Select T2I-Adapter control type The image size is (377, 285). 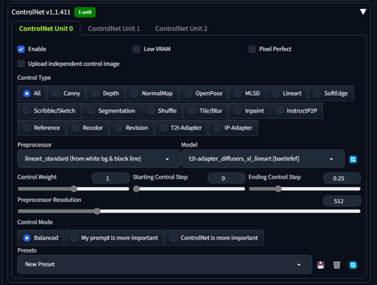click(x=181, y=128)
